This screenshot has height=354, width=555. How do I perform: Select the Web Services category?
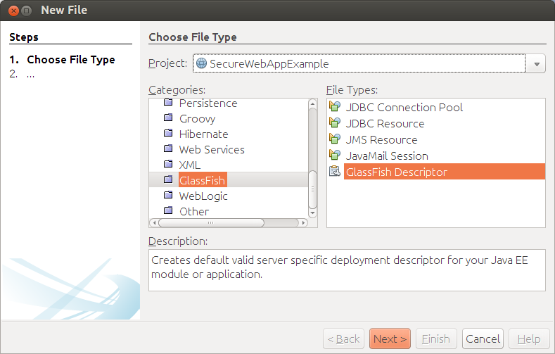click(212, 150)
